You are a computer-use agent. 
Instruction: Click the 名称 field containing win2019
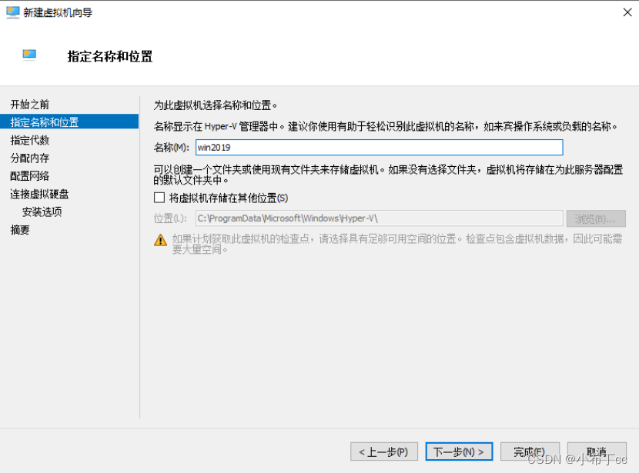(x=379, y=147)
